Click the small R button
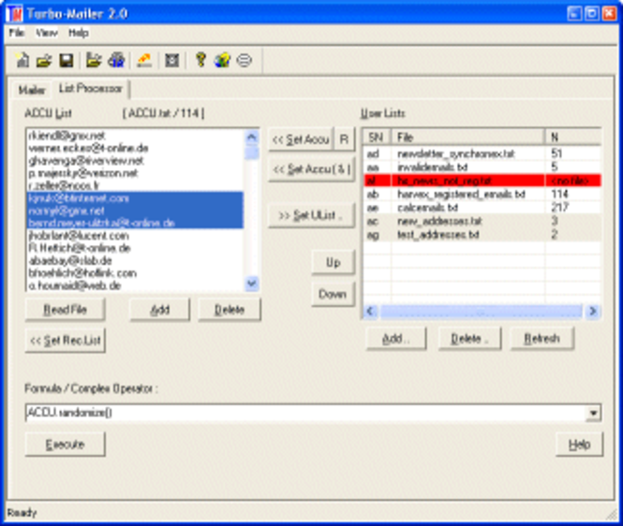 click(x=344, y=139)
